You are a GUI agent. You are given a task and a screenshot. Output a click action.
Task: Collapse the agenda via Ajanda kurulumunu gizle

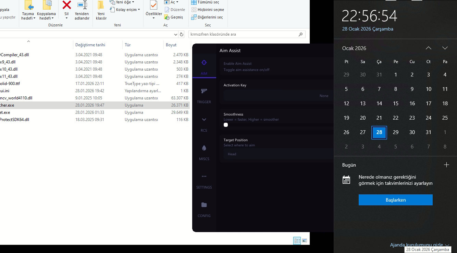[420, 245]
